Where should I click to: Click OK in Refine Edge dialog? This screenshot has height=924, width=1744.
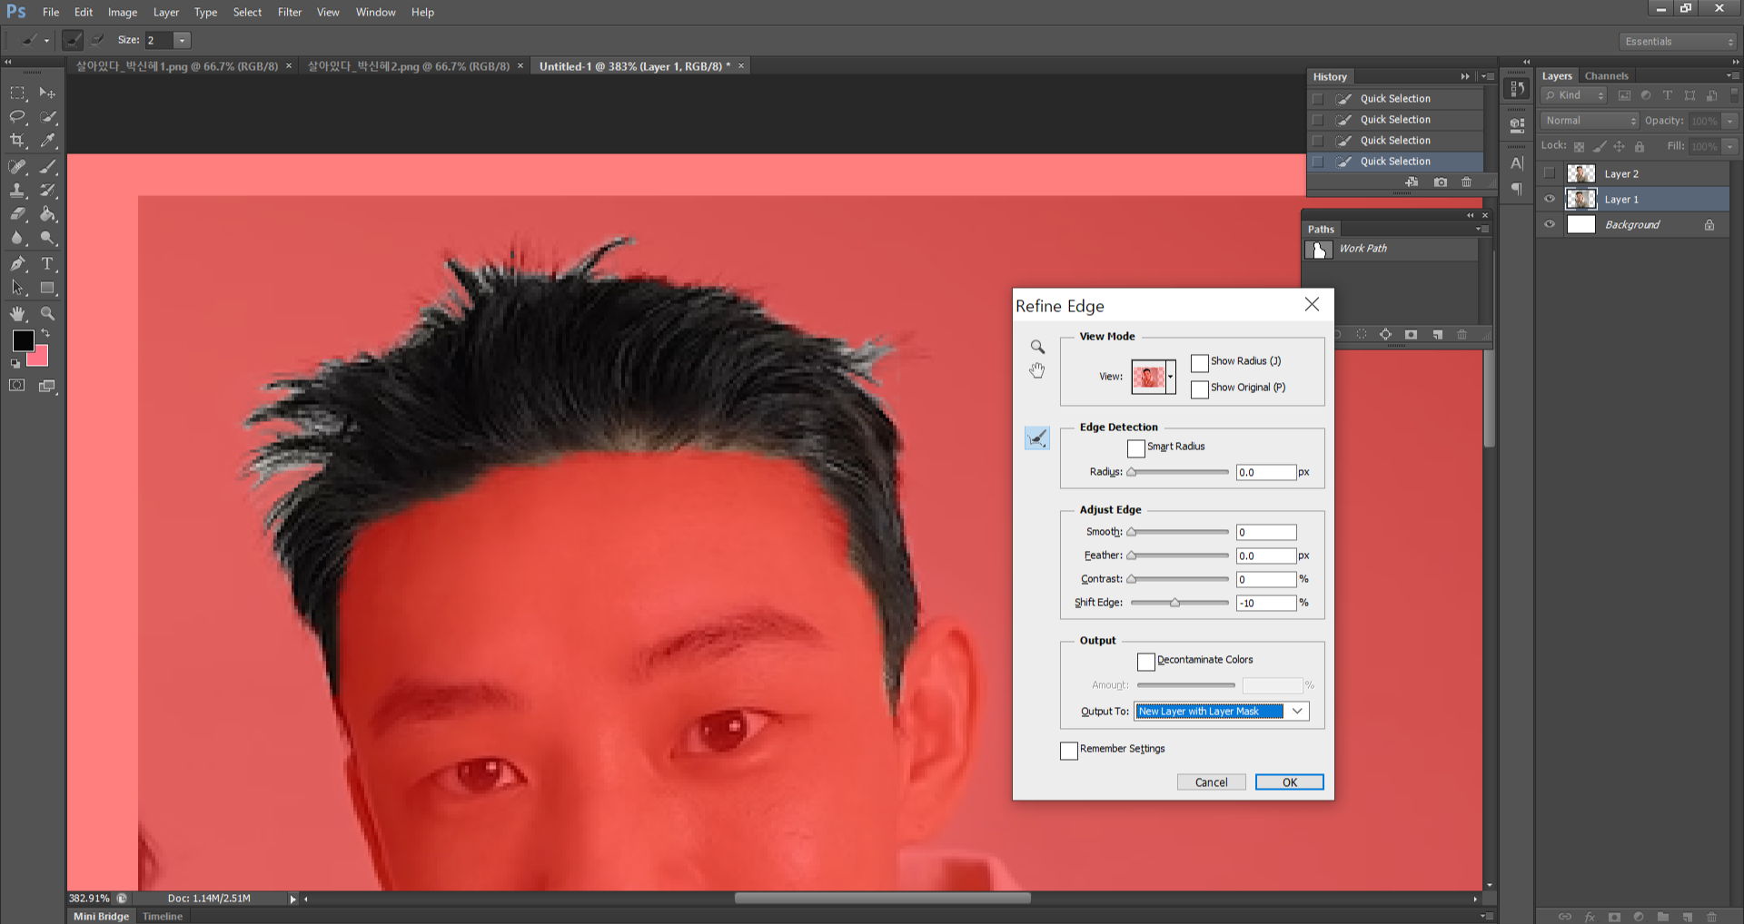(1289, 781)
